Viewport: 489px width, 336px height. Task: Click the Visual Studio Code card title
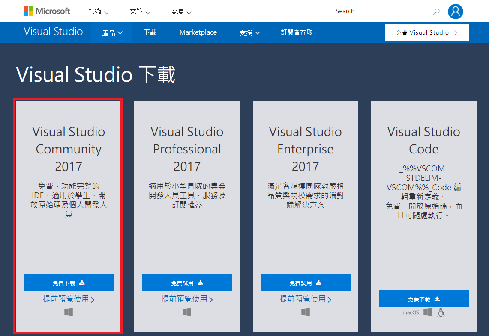coord(424,140)
